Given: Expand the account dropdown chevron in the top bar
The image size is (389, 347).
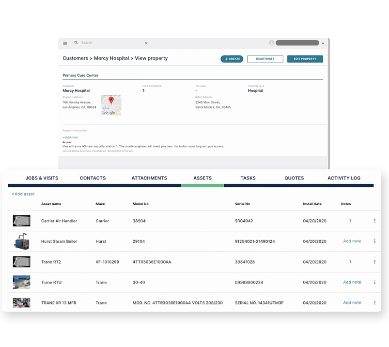Looking at the screenshot, I should (x=323, y=43).
